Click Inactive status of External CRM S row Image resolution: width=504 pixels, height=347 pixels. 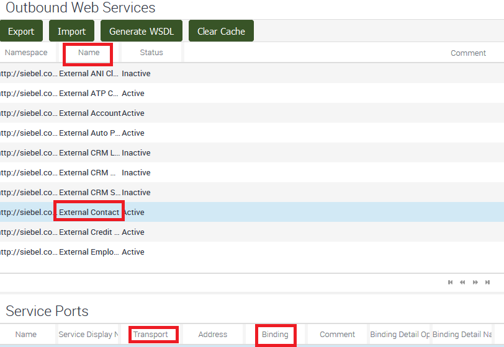[136, 193]
